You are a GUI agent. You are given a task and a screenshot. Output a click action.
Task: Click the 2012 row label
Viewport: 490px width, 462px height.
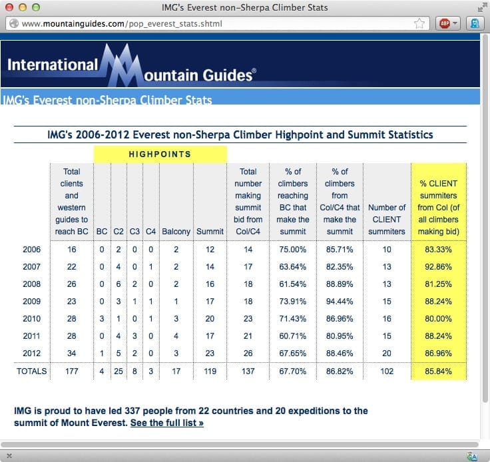[x=31, y=353]
